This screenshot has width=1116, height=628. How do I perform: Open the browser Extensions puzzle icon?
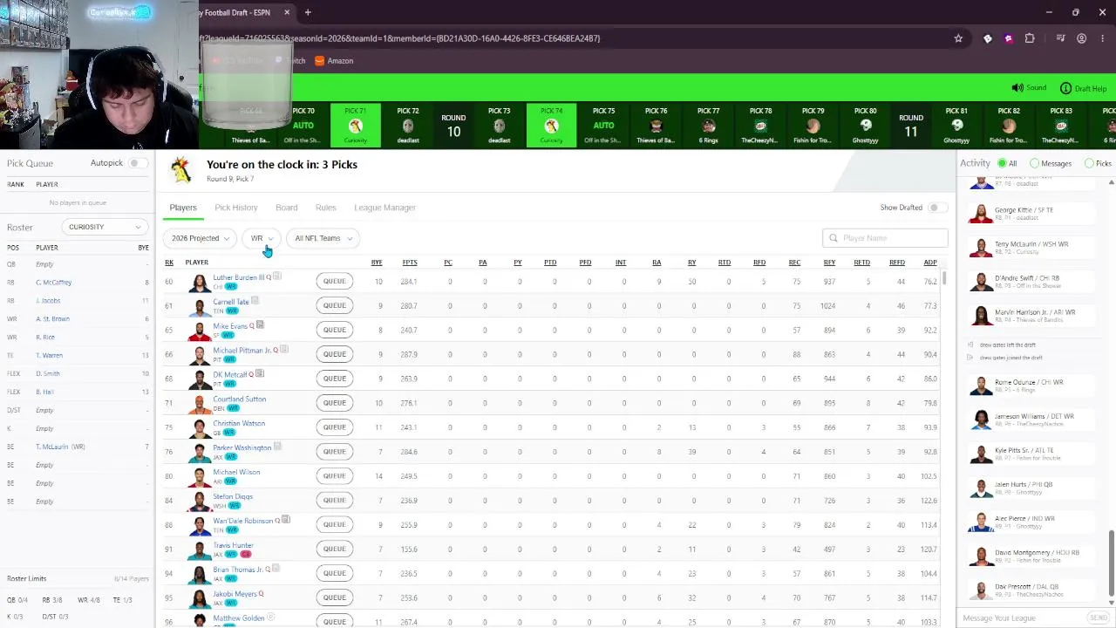[1030, 38]
